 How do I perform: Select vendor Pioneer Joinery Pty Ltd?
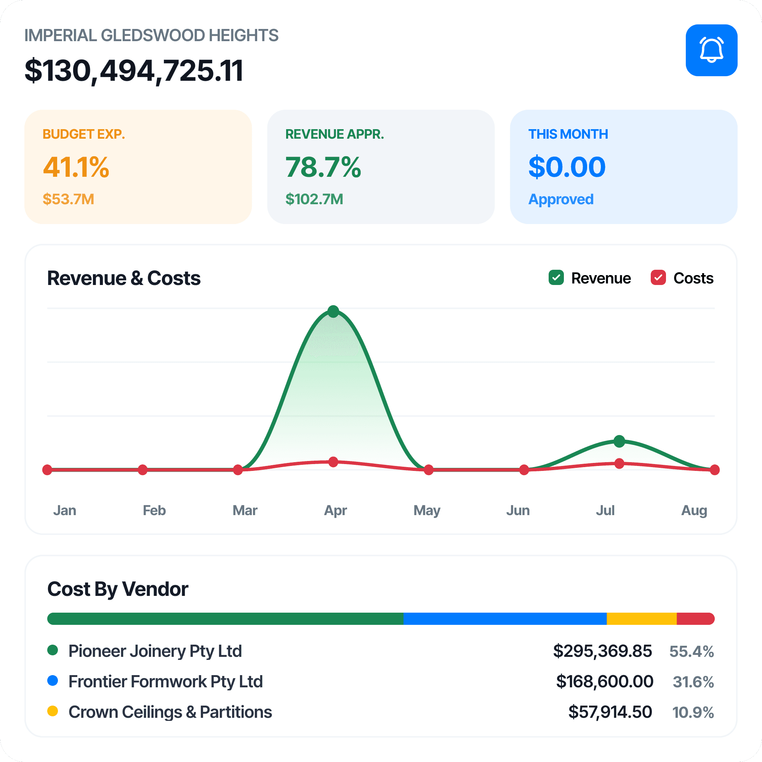(155, 651)
